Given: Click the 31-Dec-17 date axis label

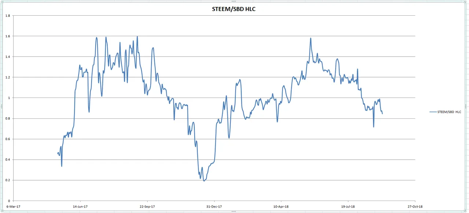Looking at the screenshot, I should point(214,206).
